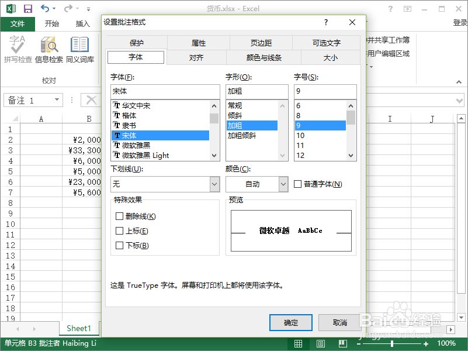Select 加粗 in the font style list

pos(252,124)
